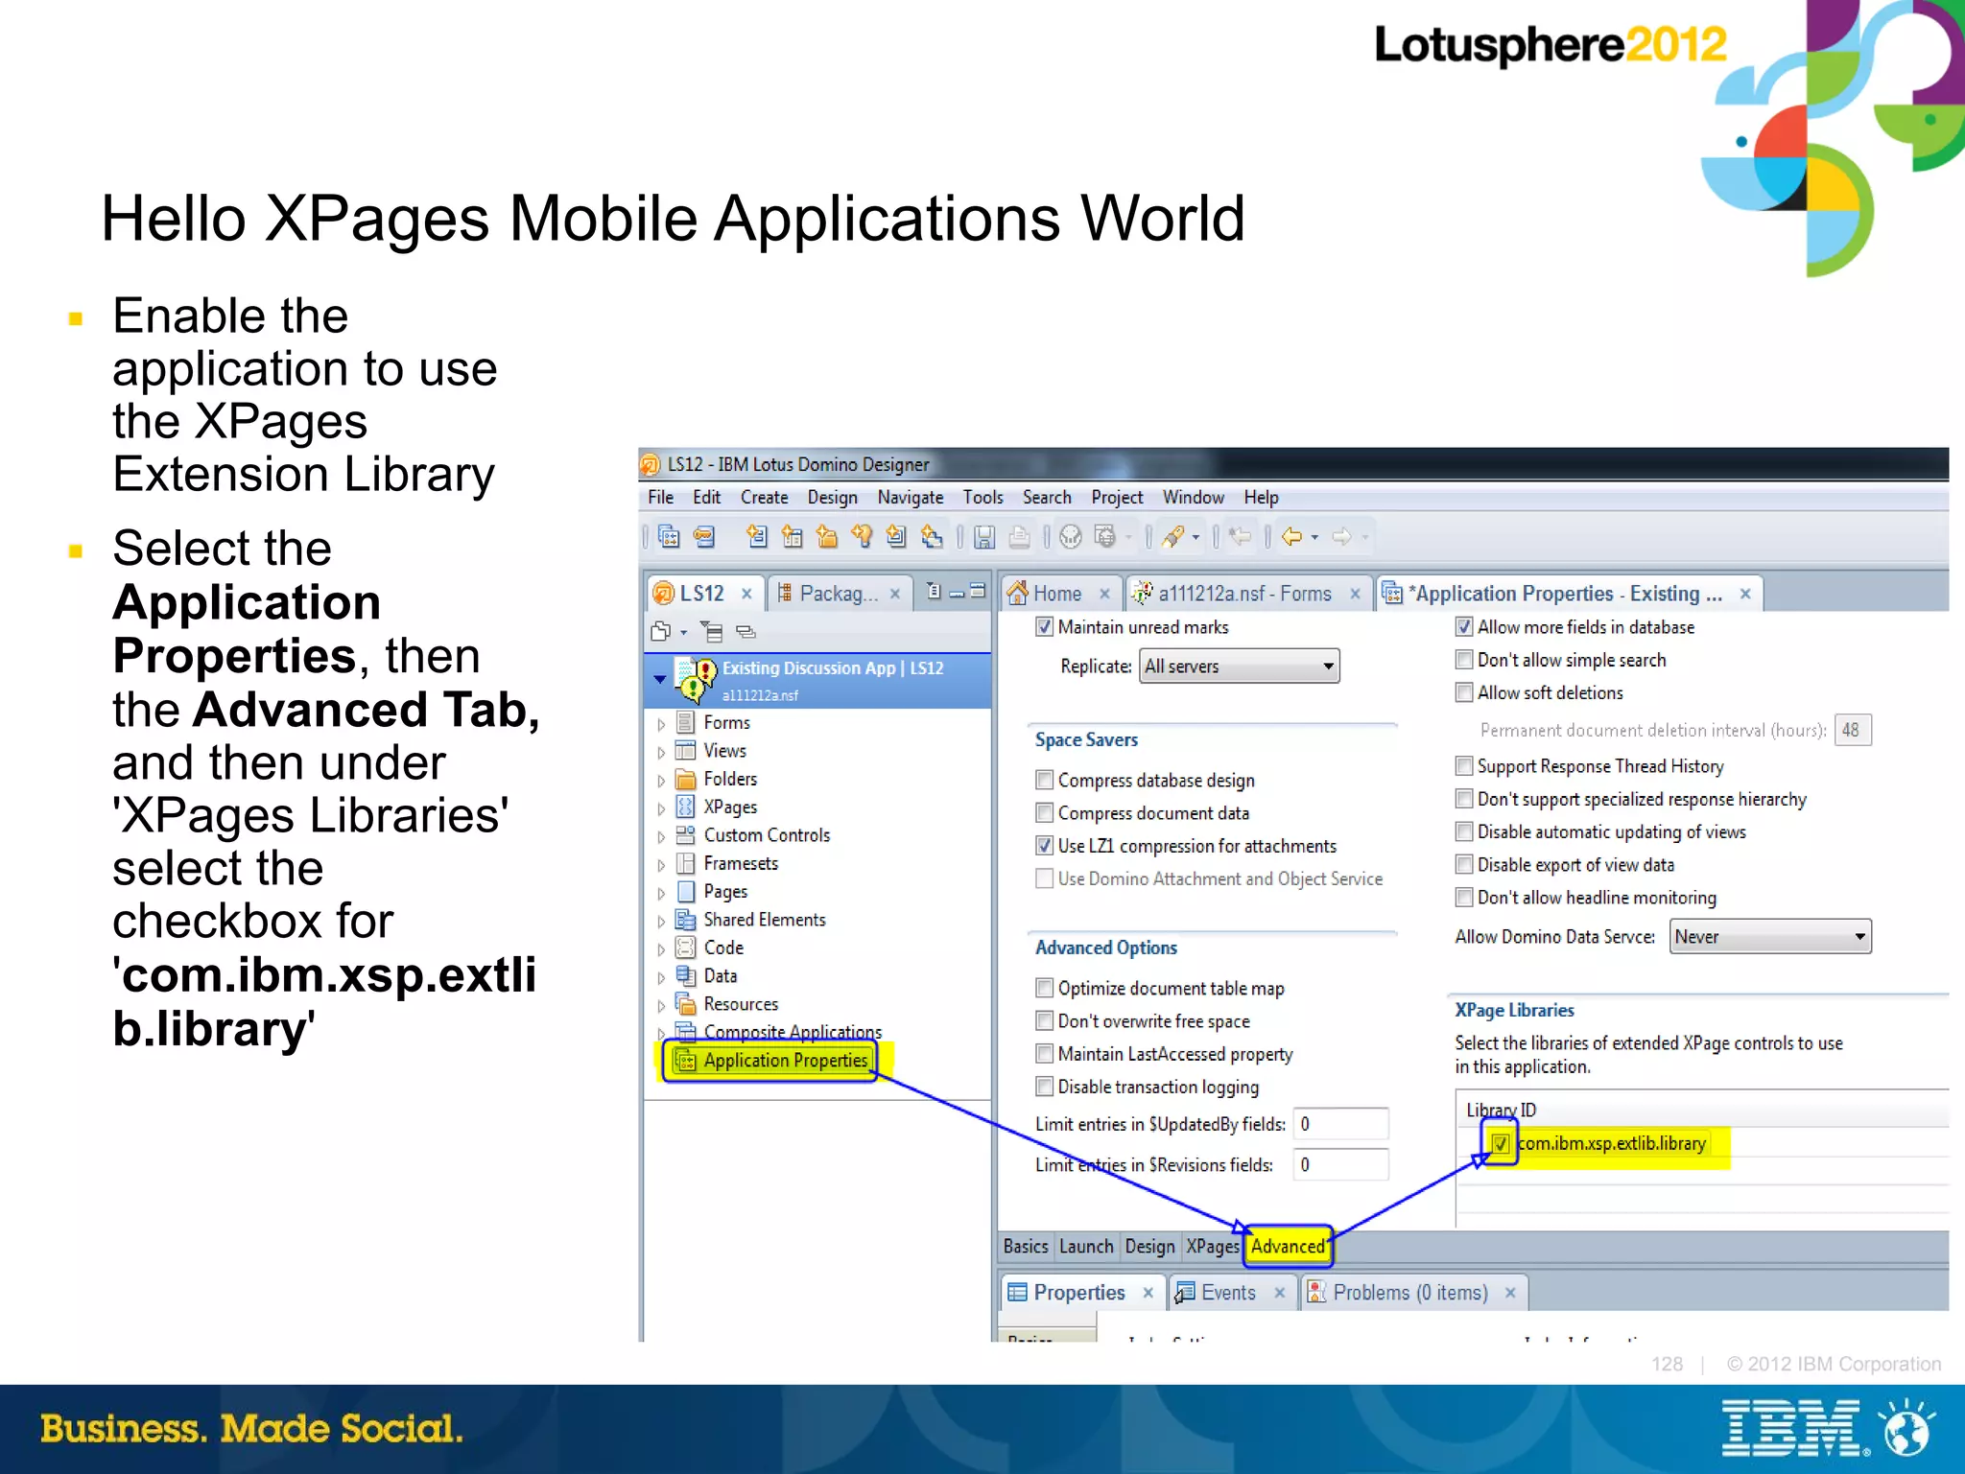Click the rocket launch icon in the toolbar
The height and width of the screenshot is (1474, 1965).
1173,537
